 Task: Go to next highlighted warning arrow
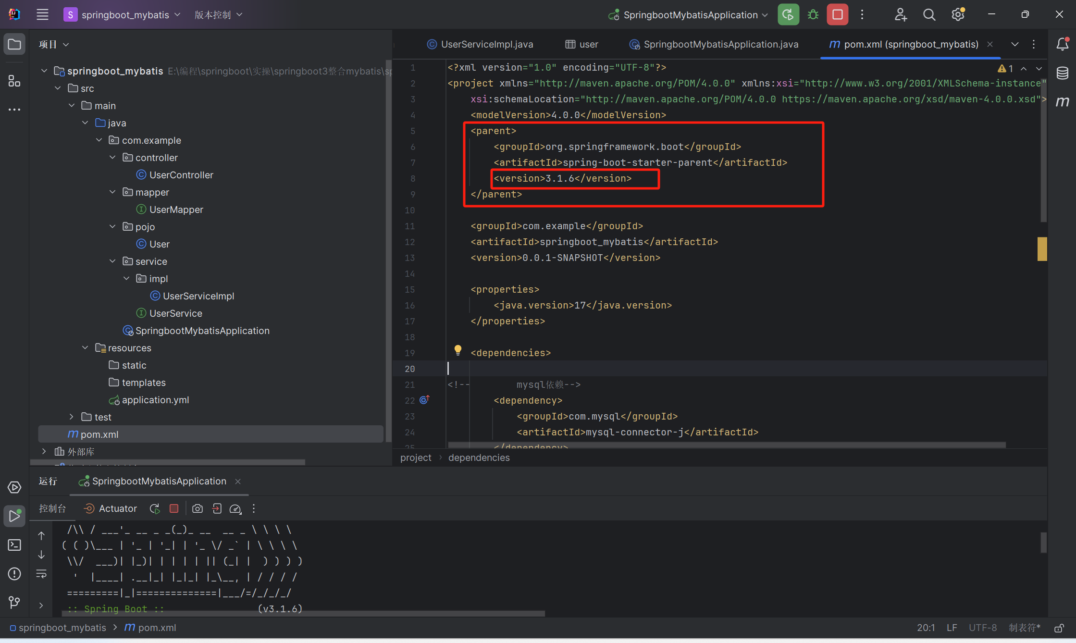pyautogui.click(x=1039, y=69)
